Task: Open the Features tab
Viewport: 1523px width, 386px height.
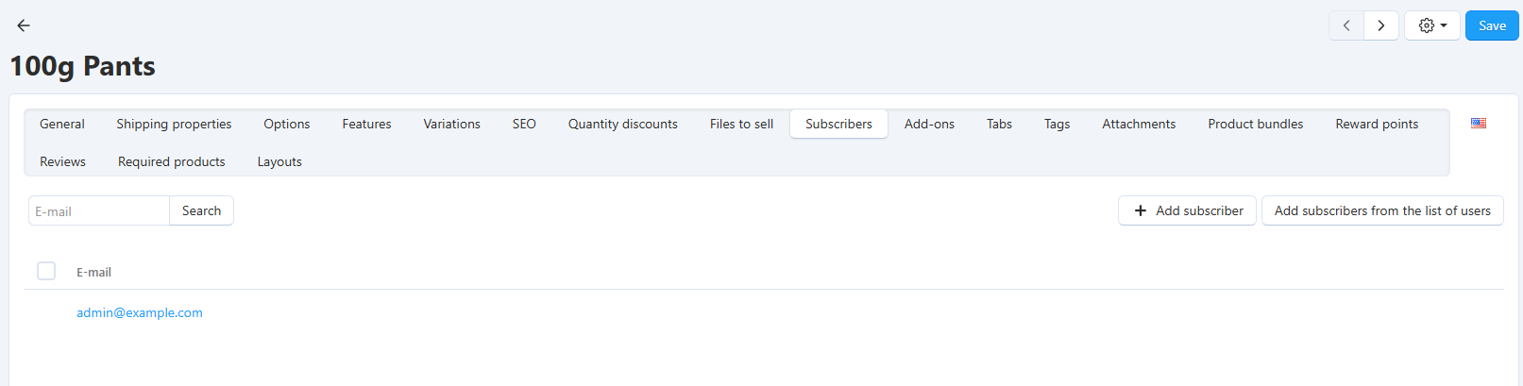Action: [x=366, y=124]
